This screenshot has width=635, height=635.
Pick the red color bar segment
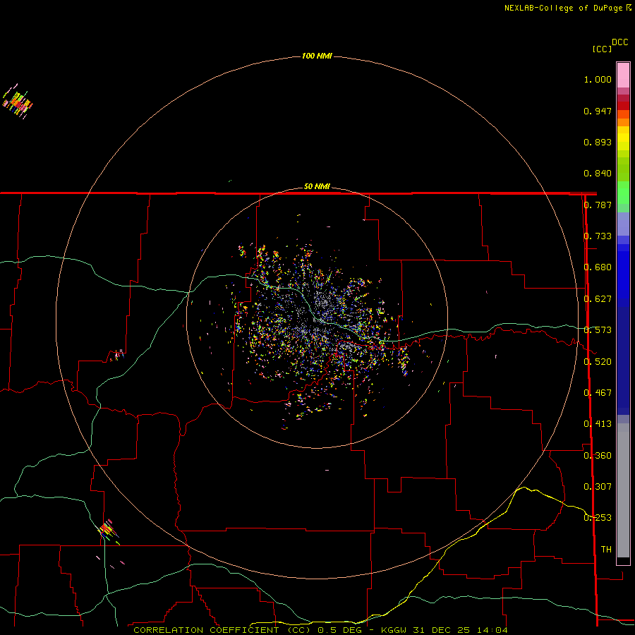coord(623,106)
